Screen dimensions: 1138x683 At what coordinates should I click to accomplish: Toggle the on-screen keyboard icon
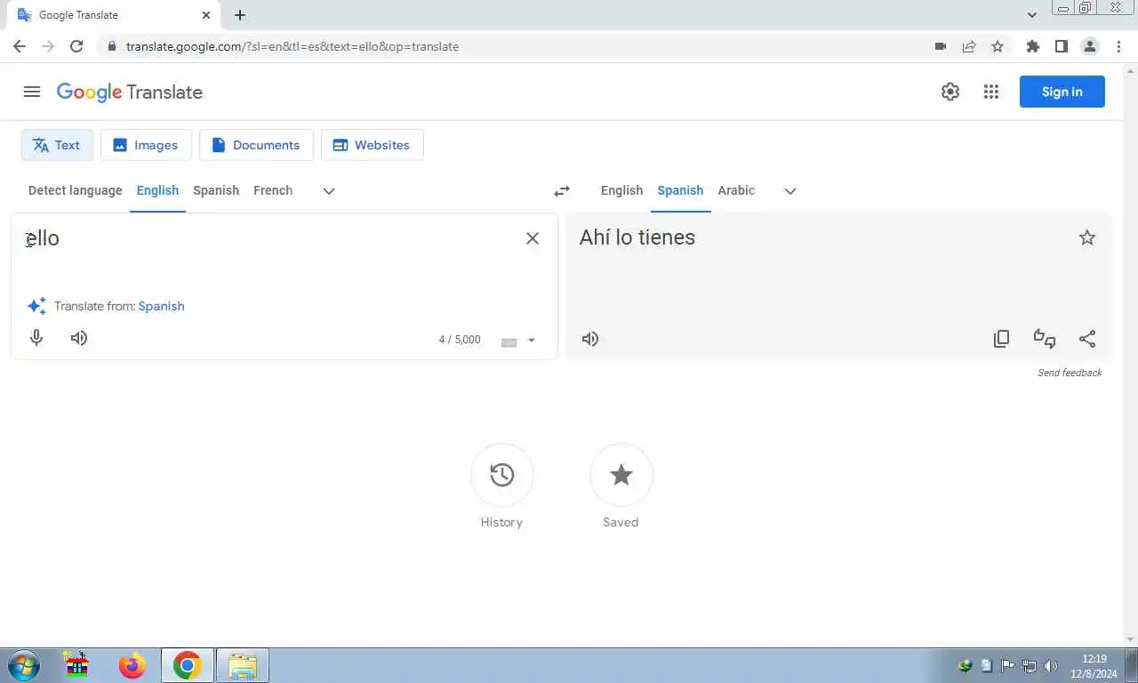509,342
